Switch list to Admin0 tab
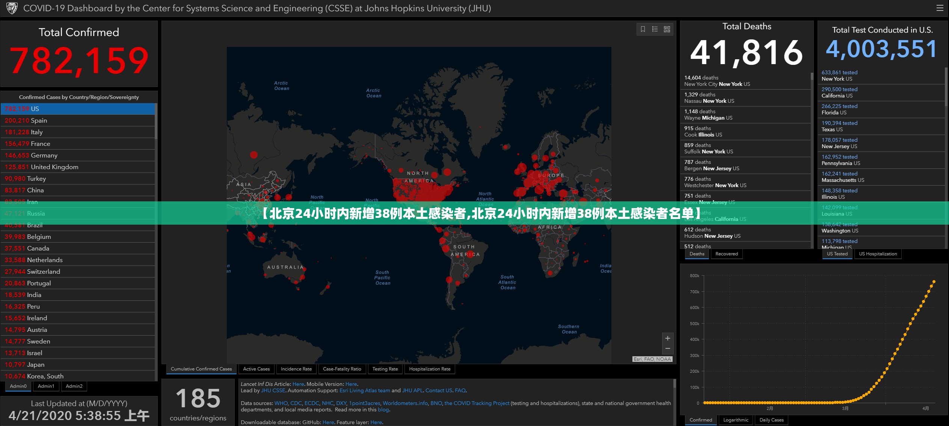Image resolution: width=949 pixels, height=426 pixels. pyautogui.click(x=18, y=386)
